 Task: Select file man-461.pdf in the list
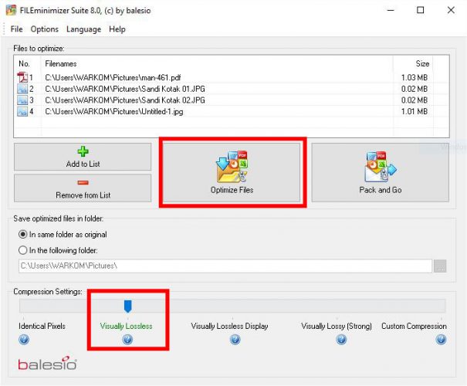[113, 78]
